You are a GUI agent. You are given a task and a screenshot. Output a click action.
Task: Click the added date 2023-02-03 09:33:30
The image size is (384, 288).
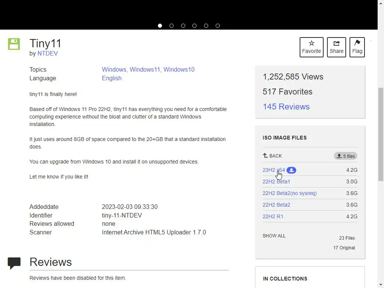click(x=129, y=207)
